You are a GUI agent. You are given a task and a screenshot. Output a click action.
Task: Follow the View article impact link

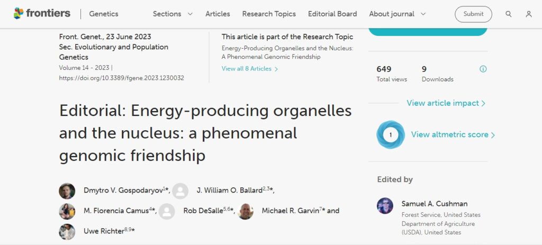coord(446,103)
